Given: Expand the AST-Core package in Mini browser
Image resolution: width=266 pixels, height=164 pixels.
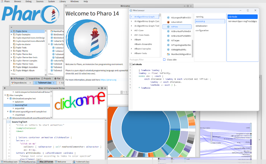Looking at the screenshot, I should coord(131,30).
